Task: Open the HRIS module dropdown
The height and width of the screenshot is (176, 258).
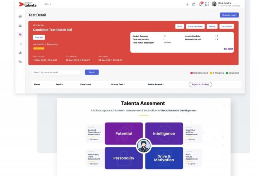Action: click(x=47, y=4)
